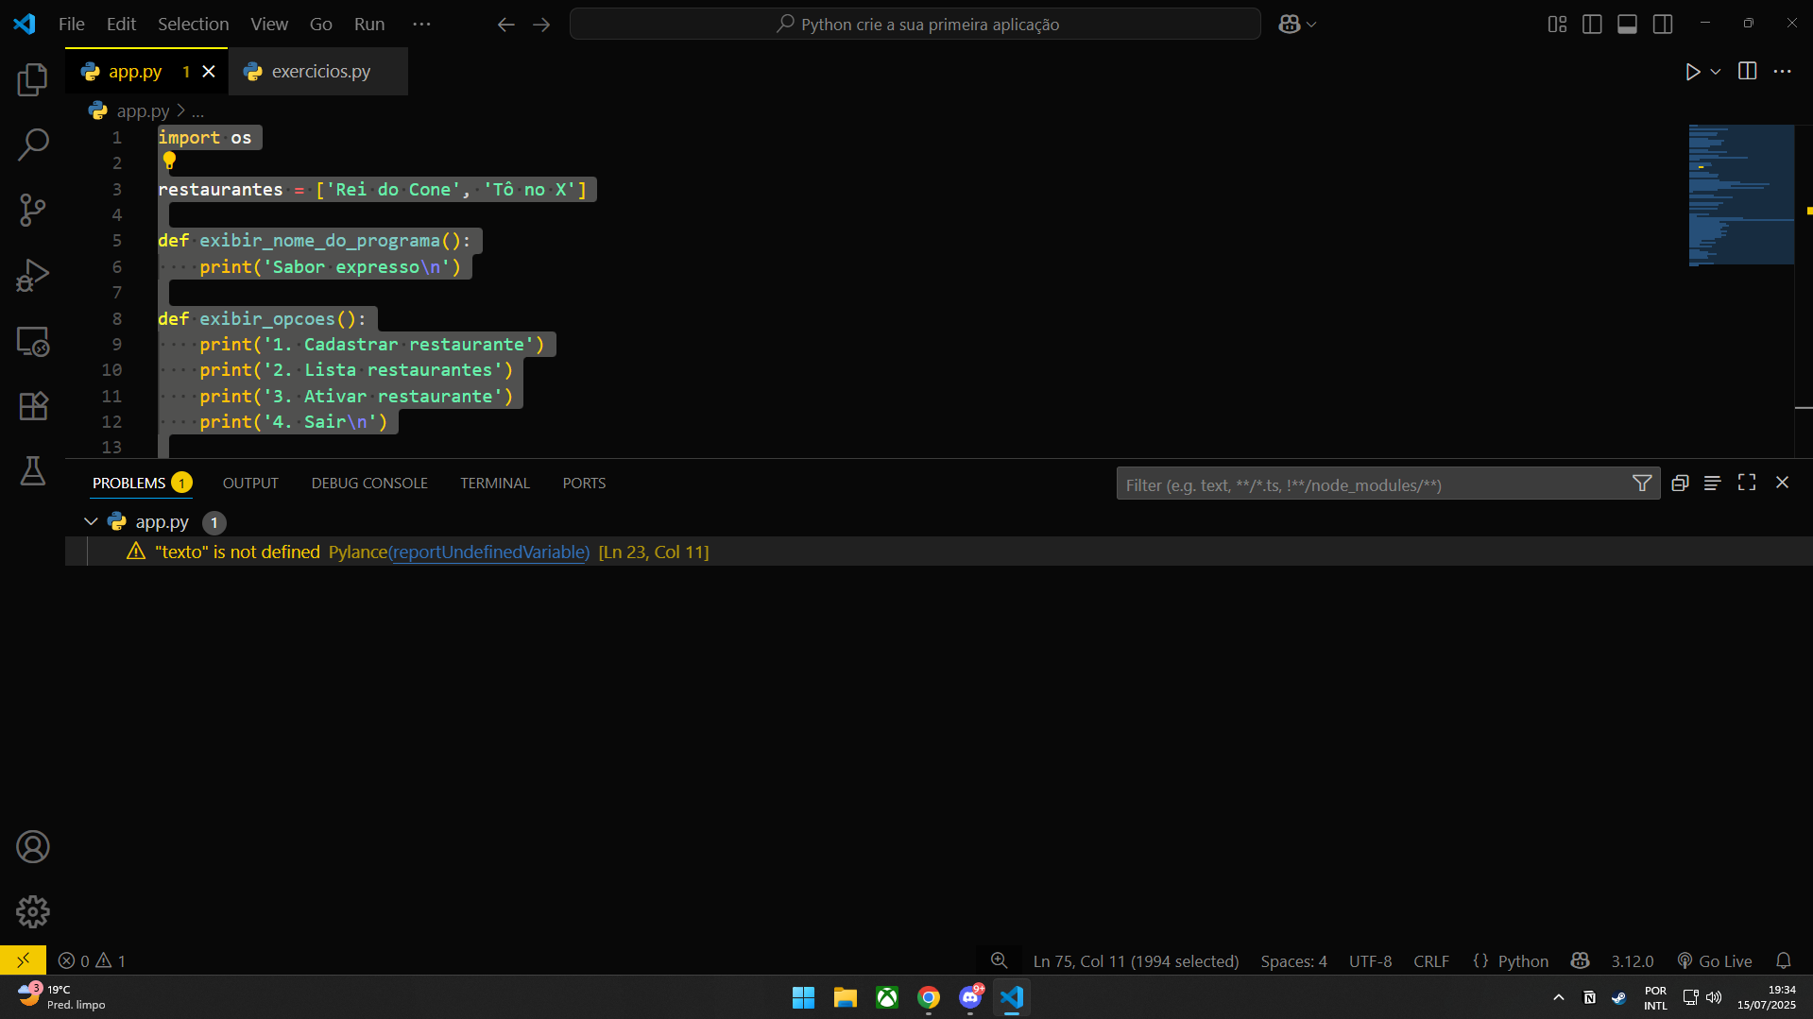Screen dimensions: 1813x1019
Task: Click the code minimap overview
Action: pos(1741,195)
